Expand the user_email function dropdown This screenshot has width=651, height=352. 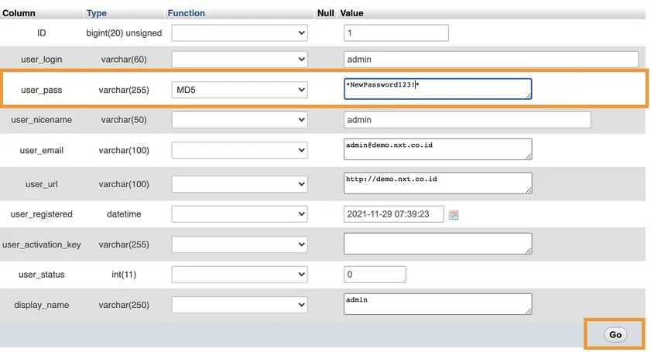click(x=239, y=150)
